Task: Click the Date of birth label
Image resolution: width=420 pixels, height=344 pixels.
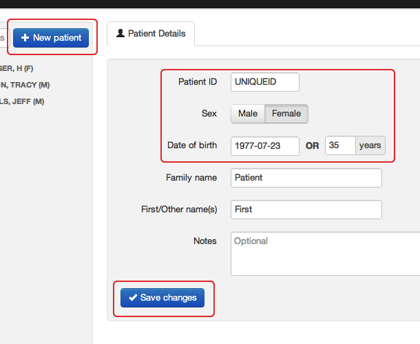Action: tap(192, 145)
